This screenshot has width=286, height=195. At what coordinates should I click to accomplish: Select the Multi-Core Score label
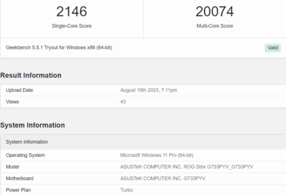(215, 26)
